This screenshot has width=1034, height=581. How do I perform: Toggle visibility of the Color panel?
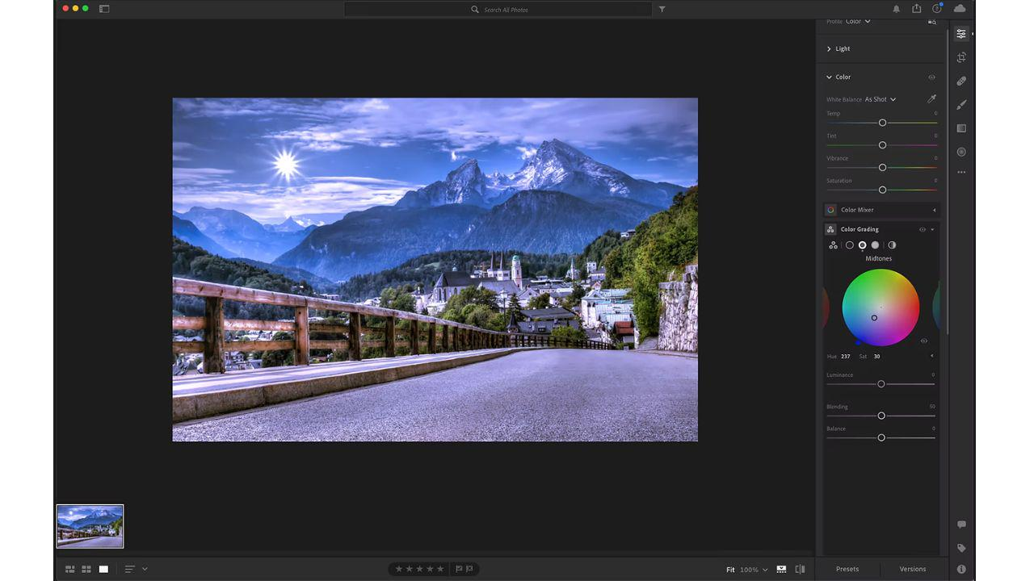pos(931,77)
